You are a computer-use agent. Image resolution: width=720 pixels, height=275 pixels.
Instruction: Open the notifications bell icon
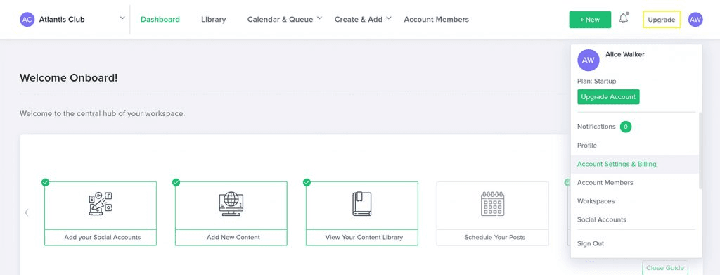point(623,19)
